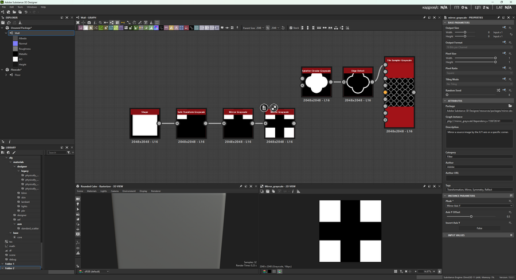Open the Materials menu in 3D view
516x280 pixels.
[x=92, y=191]
